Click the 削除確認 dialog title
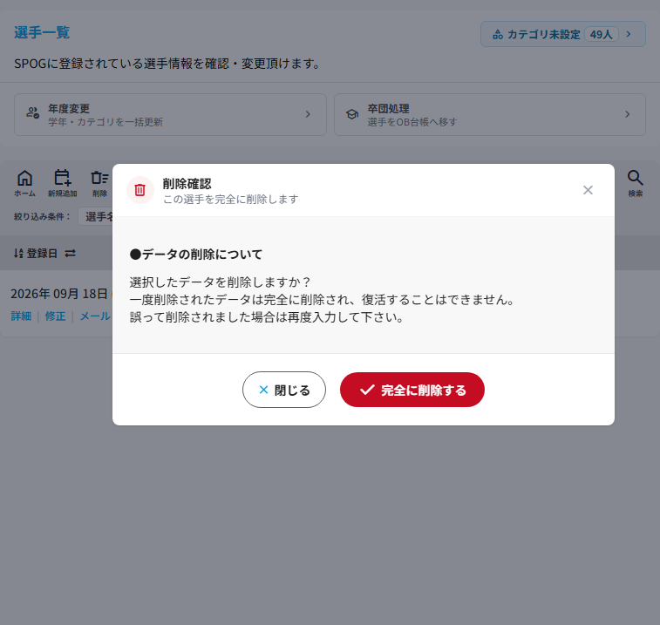660x625 pixels. pyautogui.click(x=187, y=184)
